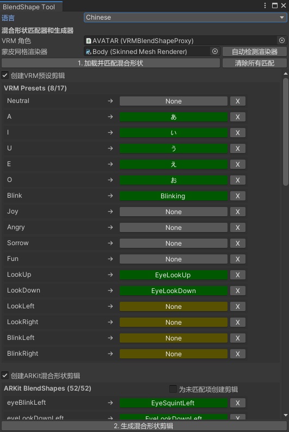
Task: Open object picker for VRM avatar field
Action: 282,40
